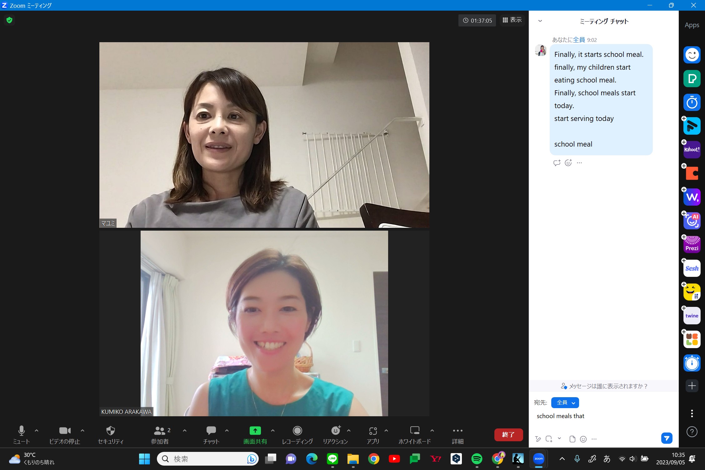705x470 pixels.
Task: Expand screenshot options arrow in chat composer
Action: [x=559, y=438]
